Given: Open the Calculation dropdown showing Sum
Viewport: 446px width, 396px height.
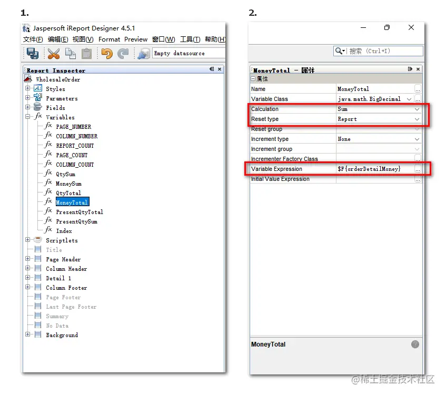Looking at the screenshot, I should pos(417,109).
